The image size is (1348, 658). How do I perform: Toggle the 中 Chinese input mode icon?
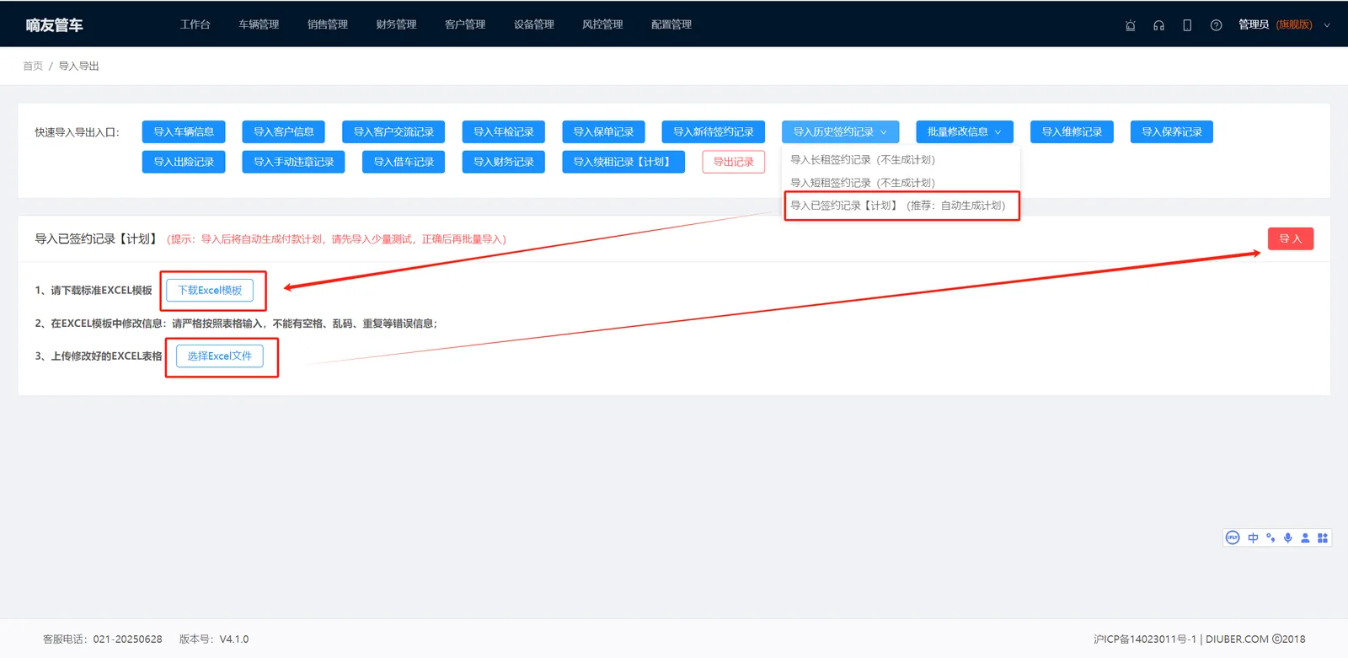tap(1253, 538)
